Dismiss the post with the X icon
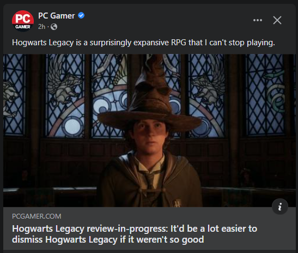 pos(277,20)
